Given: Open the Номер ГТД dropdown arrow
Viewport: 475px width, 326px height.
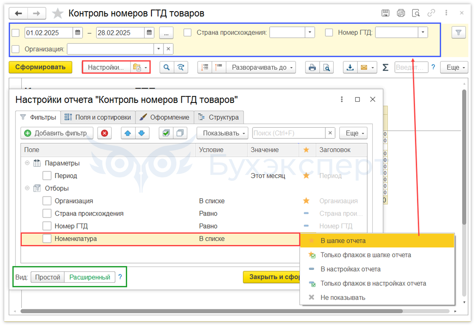Looking at the screenshot, I should [x=423, y=32].
